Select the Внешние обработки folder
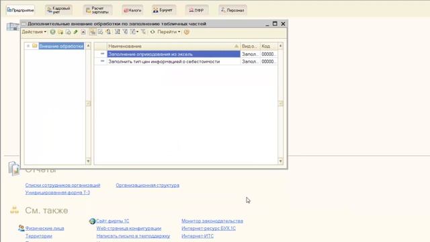The height and width of the screenshot is (242, 430). tap(61, 46)
